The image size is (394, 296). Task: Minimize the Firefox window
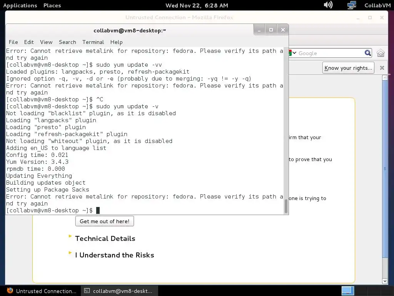pos(358,18)
